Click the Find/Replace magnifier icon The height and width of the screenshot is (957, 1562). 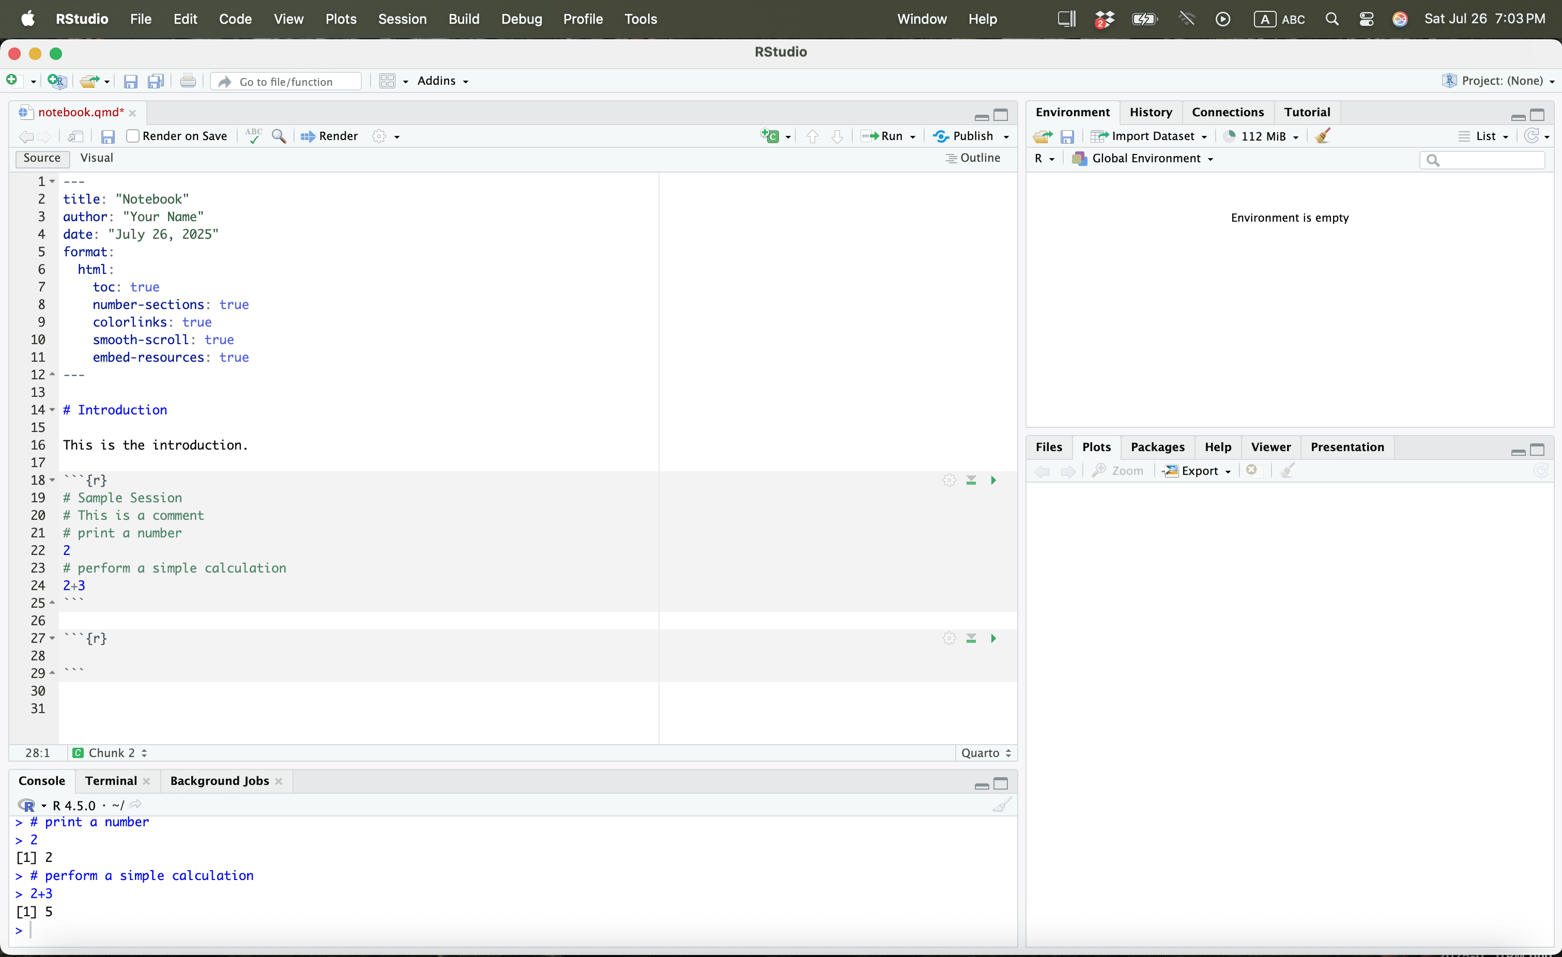coord(279,136)
